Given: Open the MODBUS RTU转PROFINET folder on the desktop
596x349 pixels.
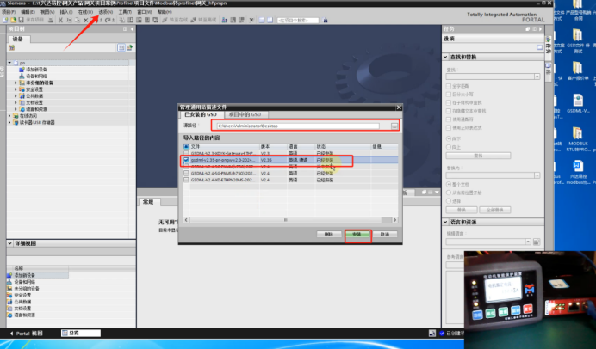Looking at the screenshot, I should tap(578, 139).
